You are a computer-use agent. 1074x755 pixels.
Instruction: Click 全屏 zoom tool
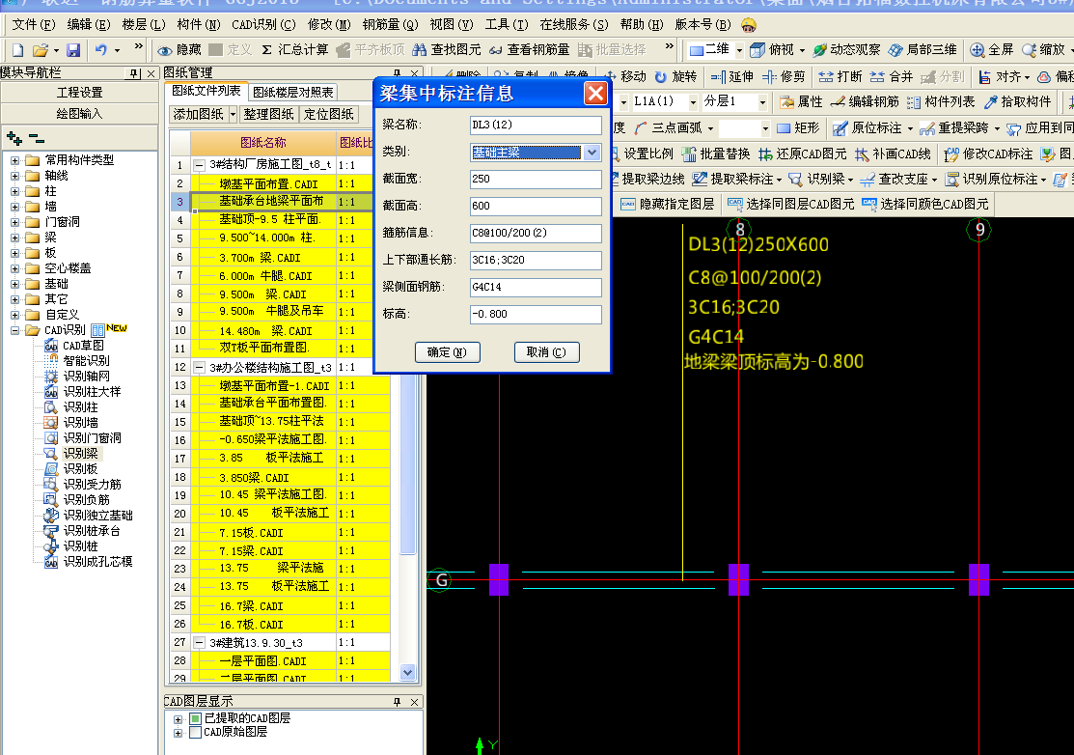[x=992, y=50]
